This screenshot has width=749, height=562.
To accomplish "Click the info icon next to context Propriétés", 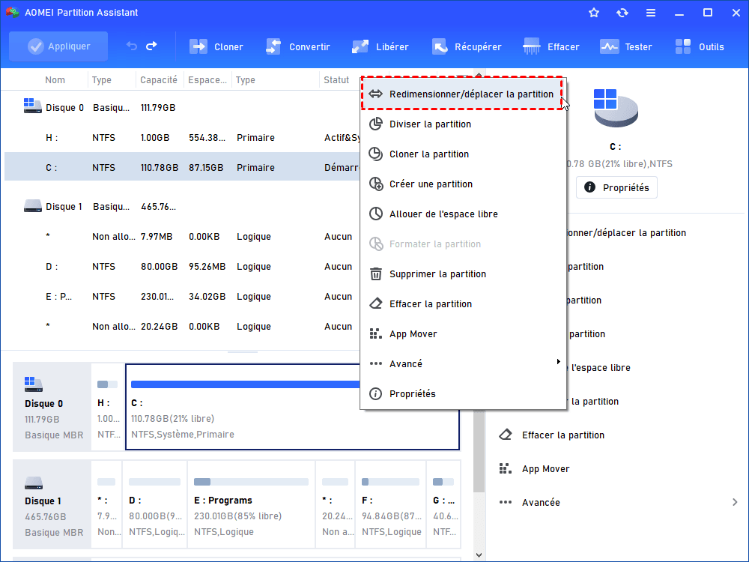I will 376,394.
